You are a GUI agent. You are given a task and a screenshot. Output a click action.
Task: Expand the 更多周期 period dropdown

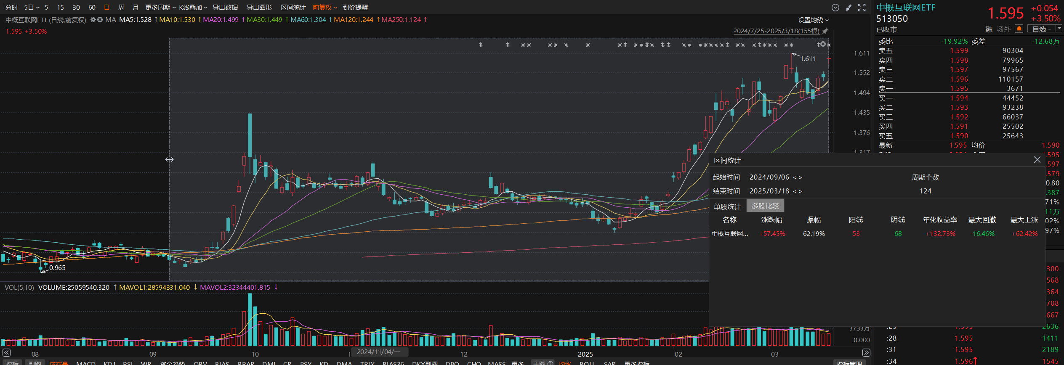click(160, 8)
